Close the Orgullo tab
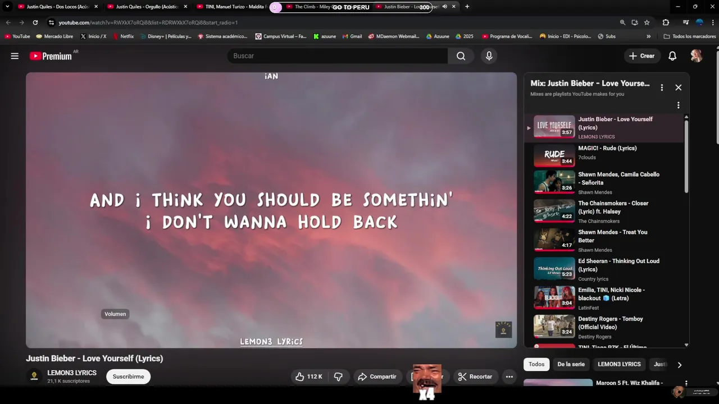Screen dimensions: 719x404 pos(185,7)
